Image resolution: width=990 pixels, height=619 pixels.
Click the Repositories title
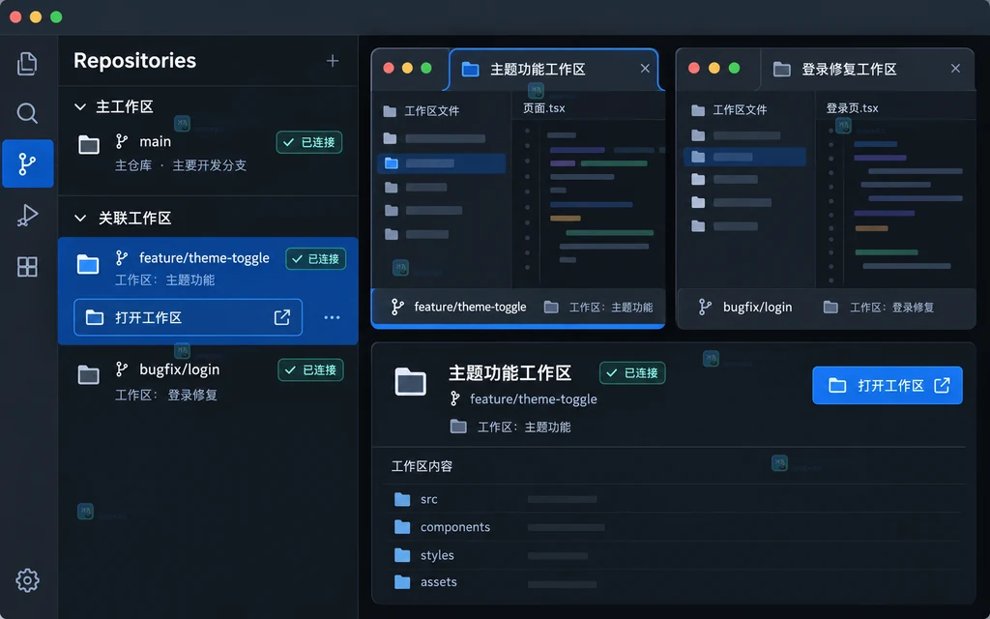point(134,61)
